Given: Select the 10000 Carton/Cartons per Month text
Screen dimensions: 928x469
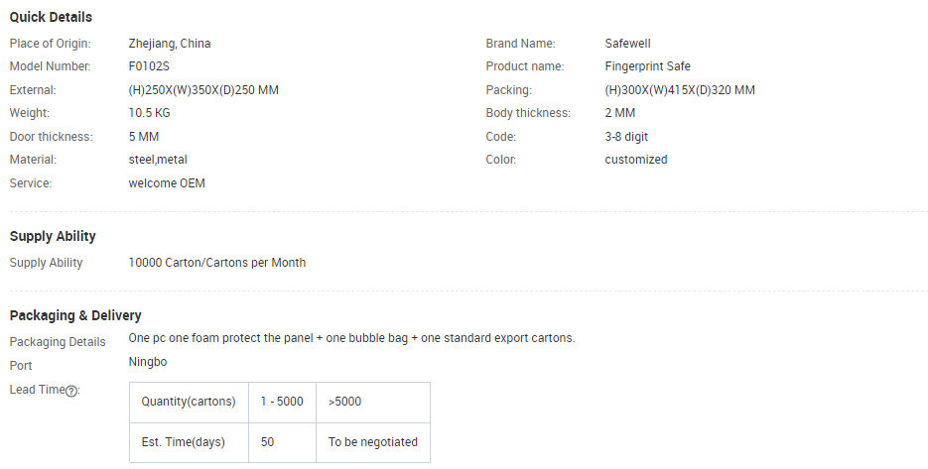Looking at the screenshot, I should pos(217,263).
